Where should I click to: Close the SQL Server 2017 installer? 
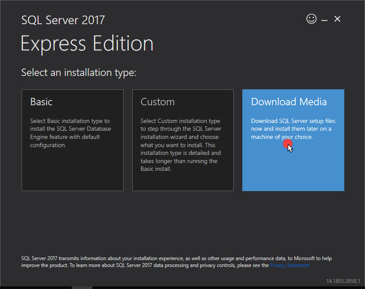tap(337, 19)
